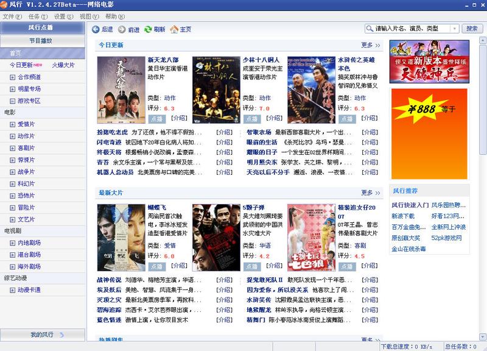Click the 蝴蝶飞 poster thumbnail
Screen dimensions: 487x351
click(x=121, y=238)
